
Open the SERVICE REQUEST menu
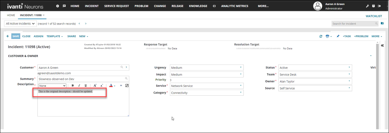117,6
